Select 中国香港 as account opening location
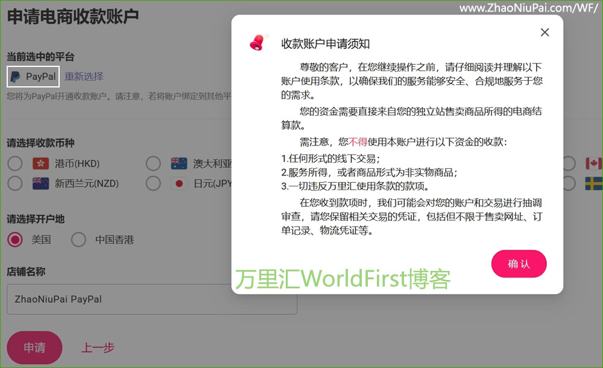This screenshot has width=603, height=368. pos(78,240)
